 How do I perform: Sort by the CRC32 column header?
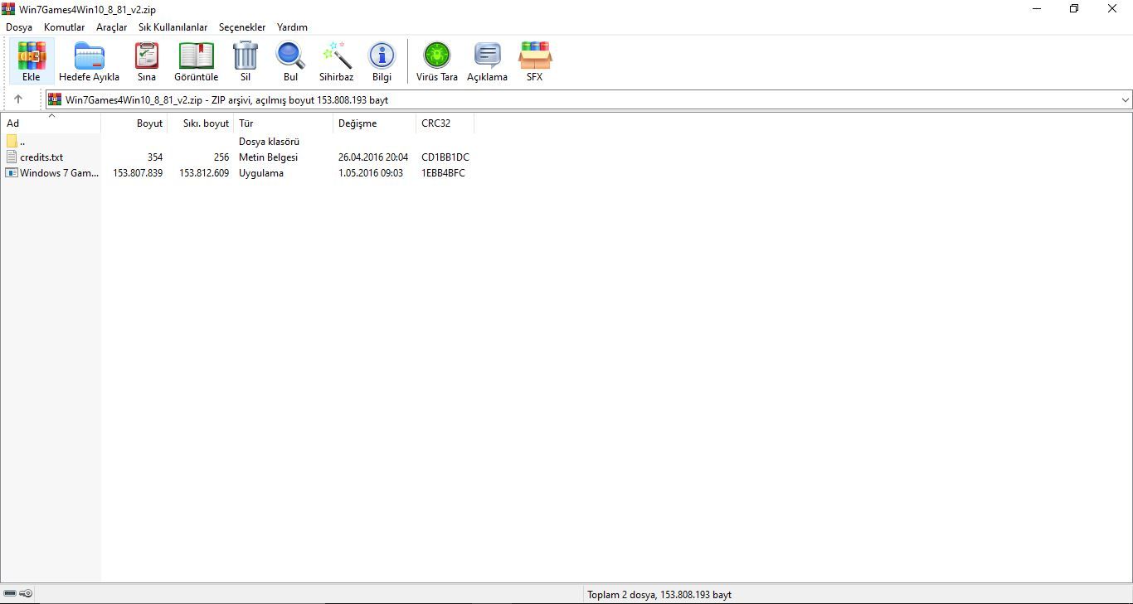pos(445,123)
